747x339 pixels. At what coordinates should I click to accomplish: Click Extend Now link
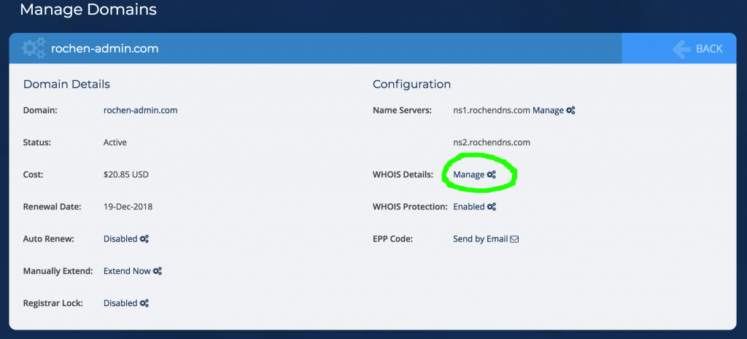[x=127, y=271]
